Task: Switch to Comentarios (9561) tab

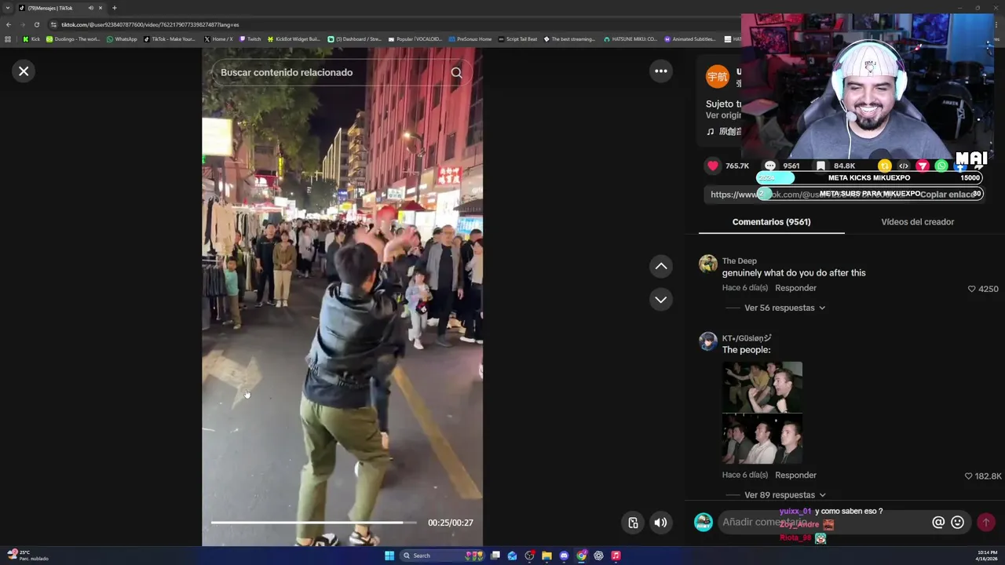Action: pos(771,222)
